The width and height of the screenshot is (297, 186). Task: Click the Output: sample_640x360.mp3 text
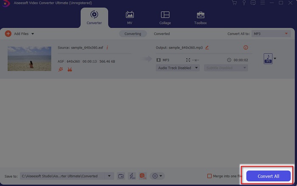(179, 47)
